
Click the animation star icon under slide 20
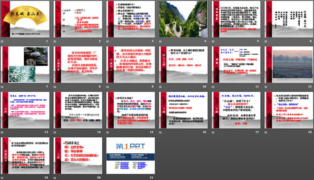(x=55, y=178)
